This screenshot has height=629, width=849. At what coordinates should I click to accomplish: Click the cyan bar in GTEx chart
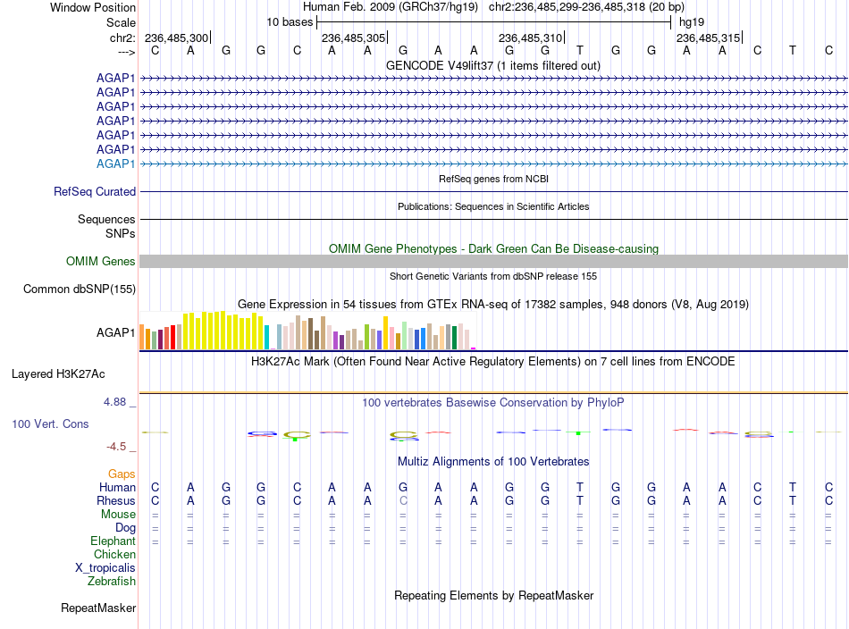266,337
